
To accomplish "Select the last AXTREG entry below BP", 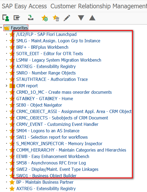I will pos(46,189).
